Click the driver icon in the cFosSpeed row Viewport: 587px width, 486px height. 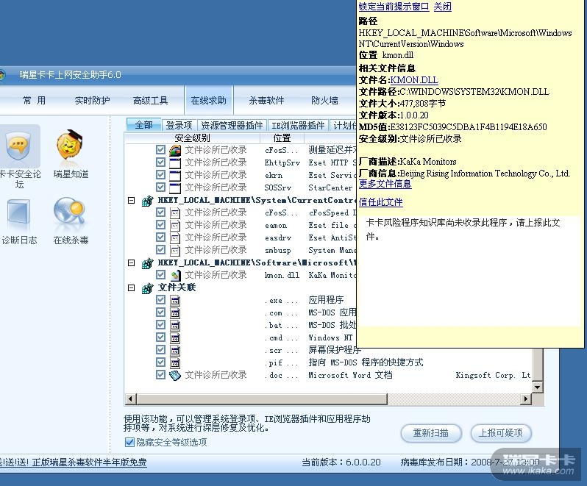175,213
